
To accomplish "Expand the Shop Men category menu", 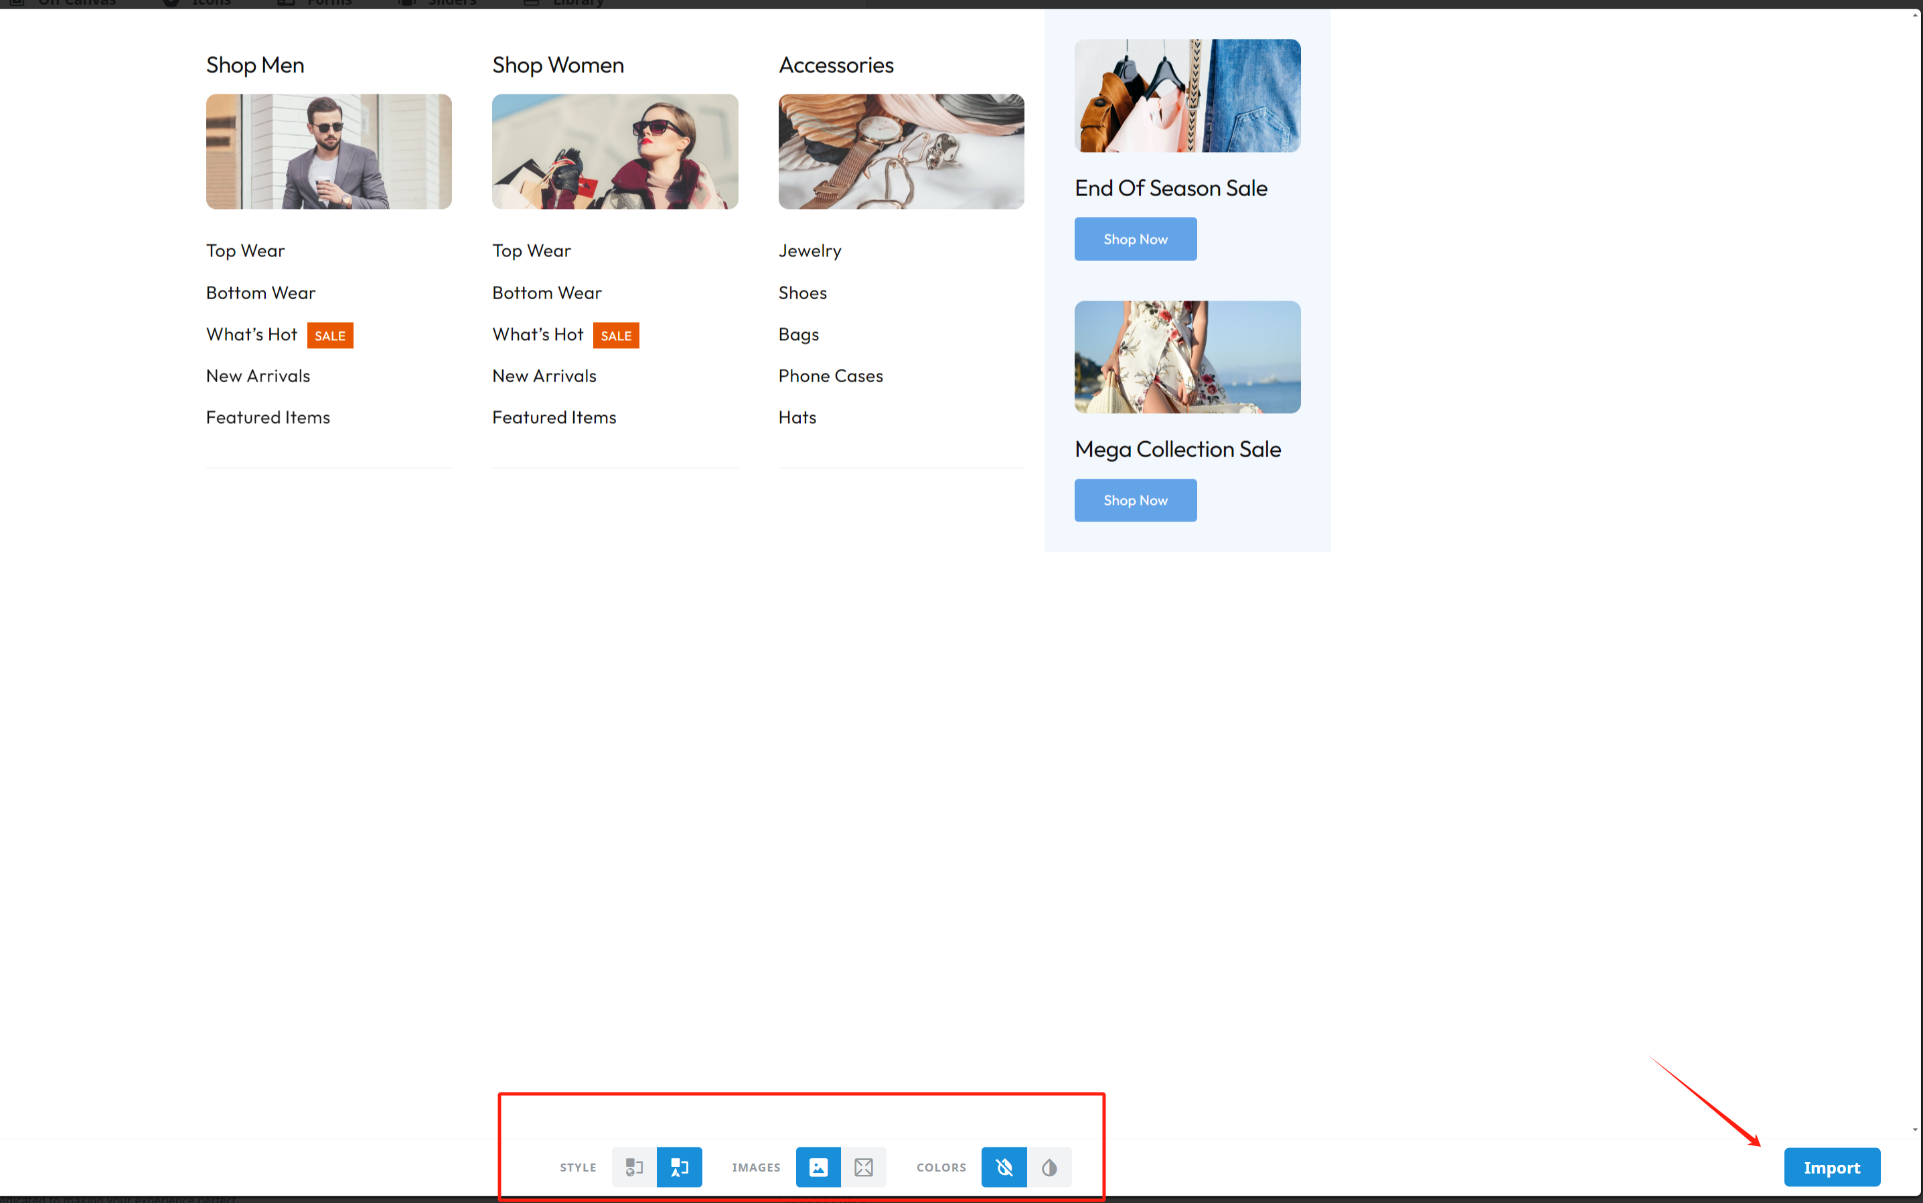I will pyautogui.click(x=255, y=64).
